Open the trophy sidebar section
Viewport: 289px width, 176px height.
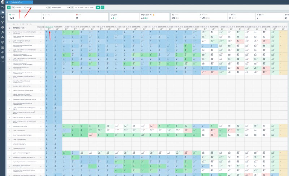pyautogui.click(x=3, y=22)
